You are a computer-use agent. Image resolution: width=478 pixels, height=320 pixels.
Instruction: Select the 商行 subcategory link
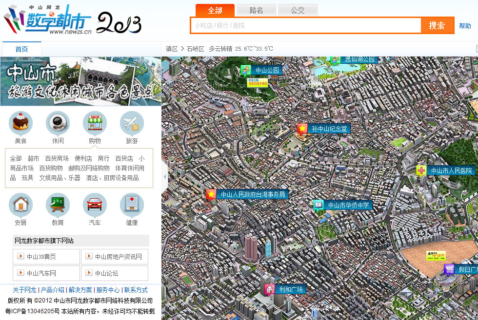click(x=103, y=158)
